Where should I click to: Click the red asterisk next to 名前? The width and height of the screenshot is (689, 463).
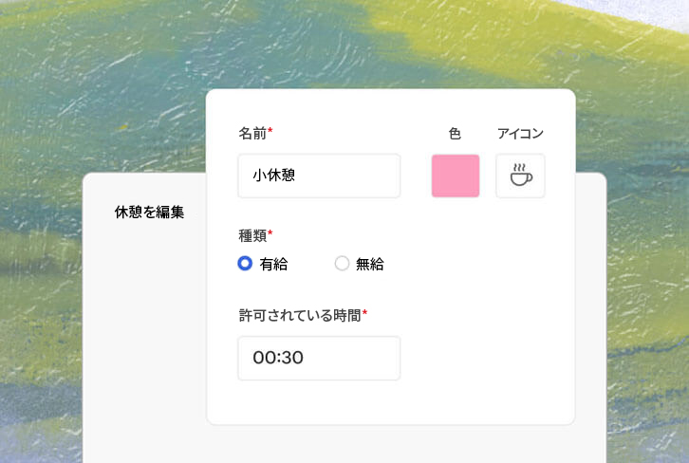[x=270, y=131]
